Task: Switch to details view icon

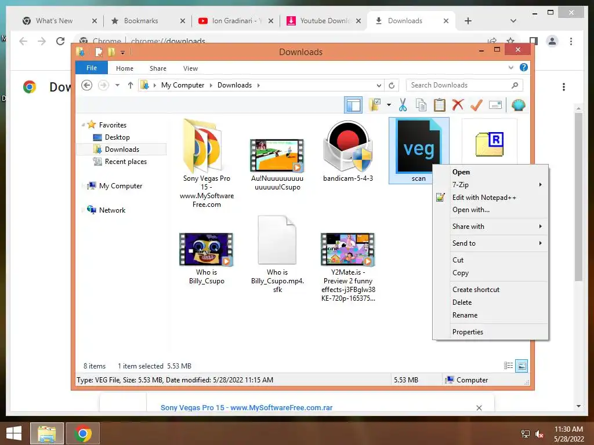Action: coord(508,366)
